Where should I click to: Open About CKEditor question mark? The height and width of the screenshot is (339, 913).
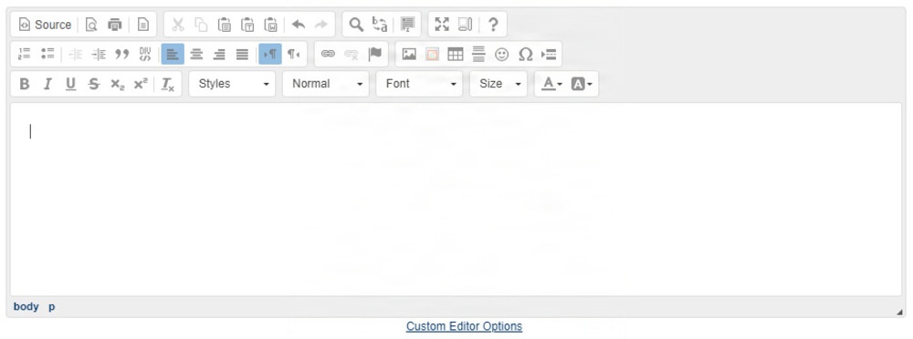[493, 25]
